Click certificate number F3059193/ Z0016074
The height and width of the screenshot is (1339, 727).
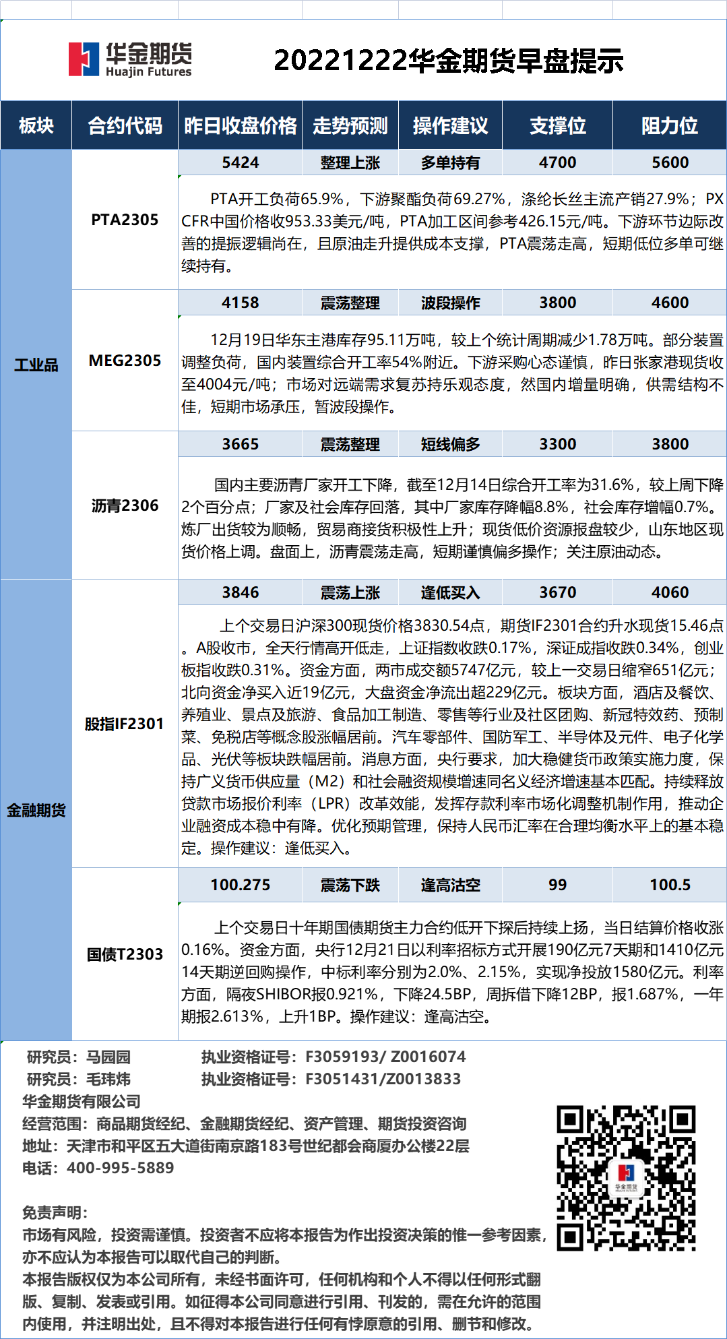pos(385,1057)
